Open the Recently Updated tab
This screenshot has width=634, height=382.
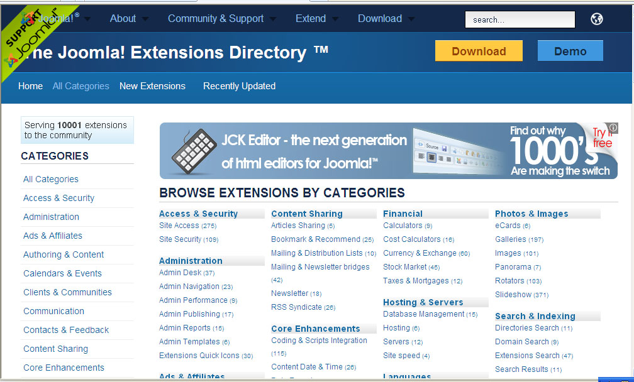click(240, 86)
